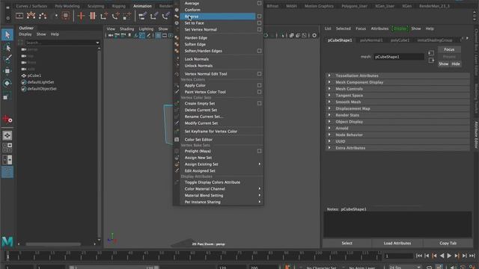
Task: Open option box for Soften/Harden Edges
Action: [260, 51]
